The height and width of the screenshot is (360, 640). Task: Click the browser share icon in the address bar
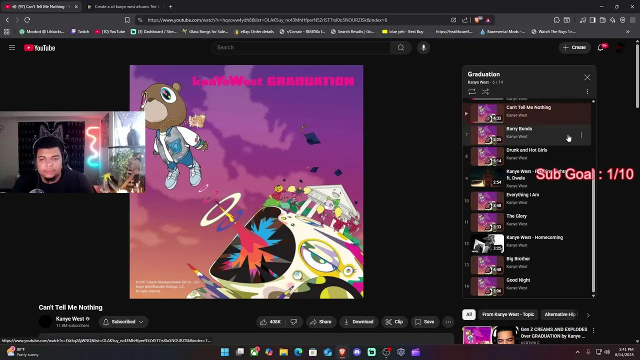click(x=465, y=20)
